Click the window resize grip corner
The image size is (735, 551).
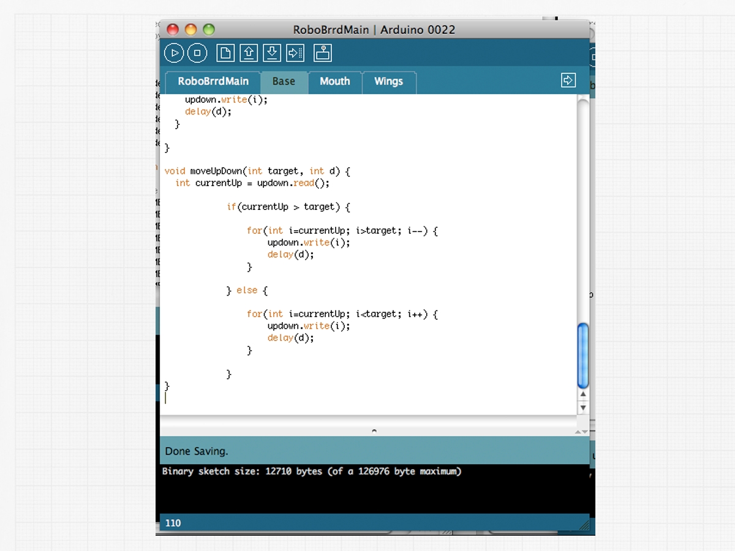coord(584,524)
